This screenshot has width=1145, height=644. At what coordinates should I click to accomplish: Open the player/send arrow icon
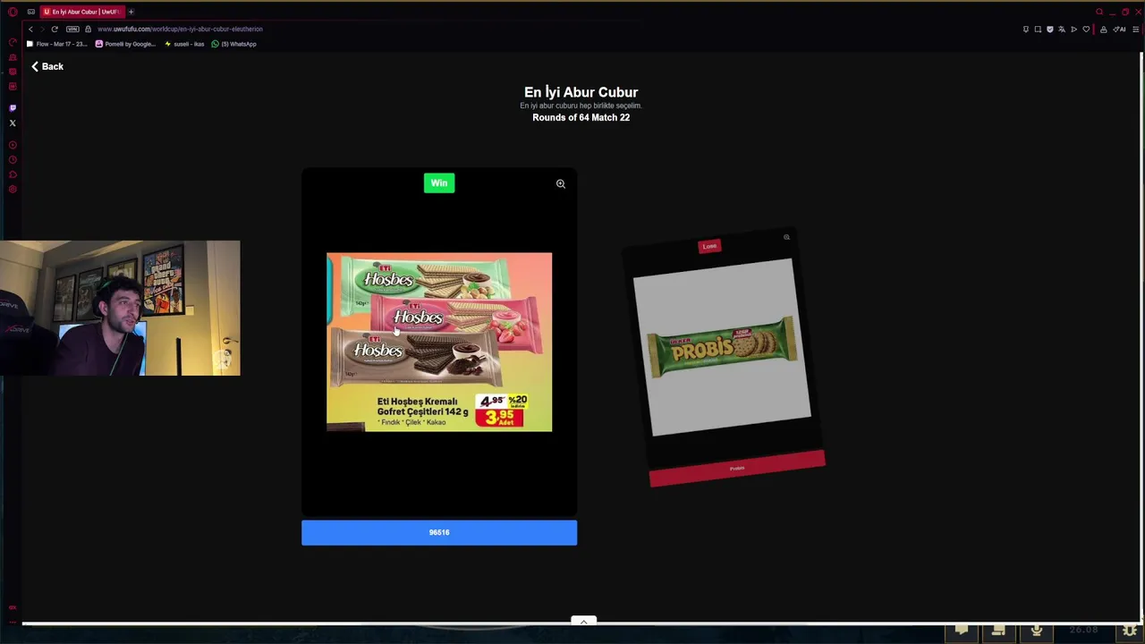tap(1074, 29)
